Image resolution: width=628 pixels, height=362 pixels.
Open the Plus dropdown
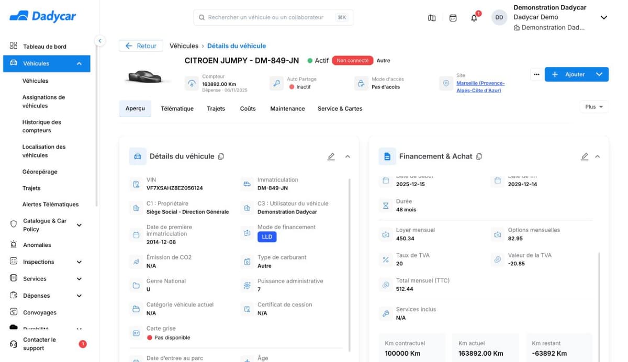594,107
